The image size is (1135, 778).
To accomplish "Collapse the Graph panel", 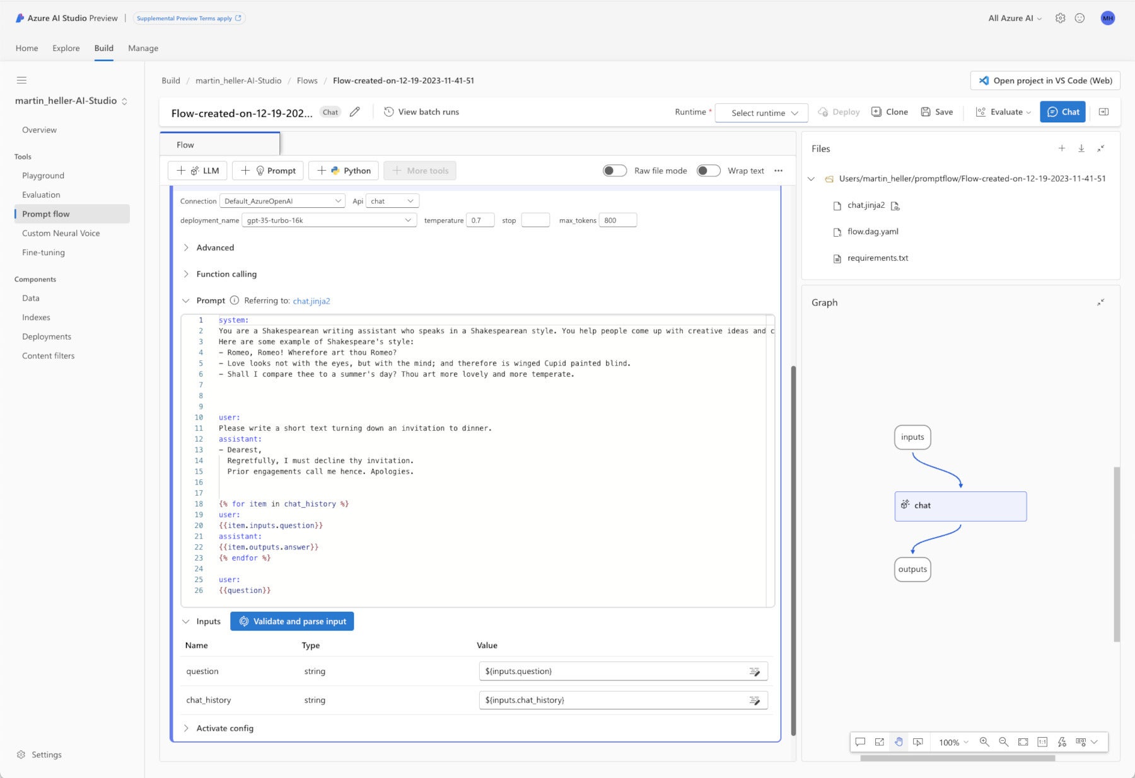I will click(x=1101, y=302).
